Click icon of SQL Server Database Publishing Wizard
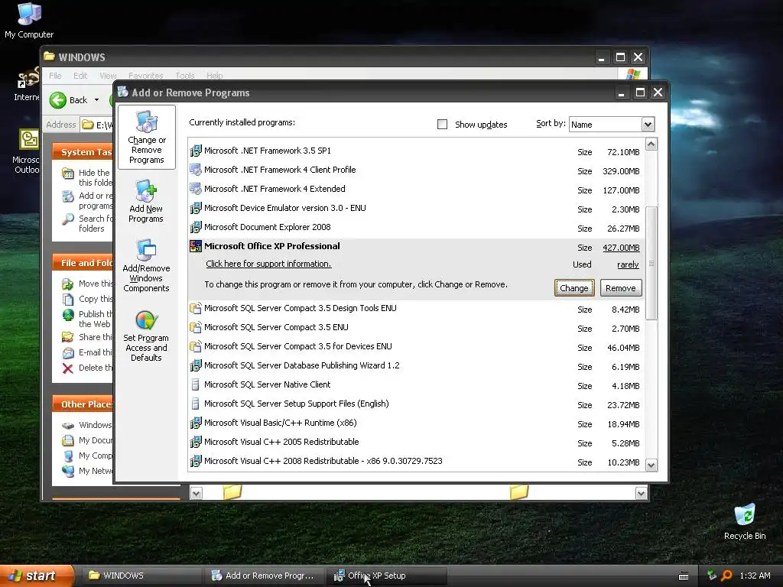The image size is (783, 587). [196, 365]
